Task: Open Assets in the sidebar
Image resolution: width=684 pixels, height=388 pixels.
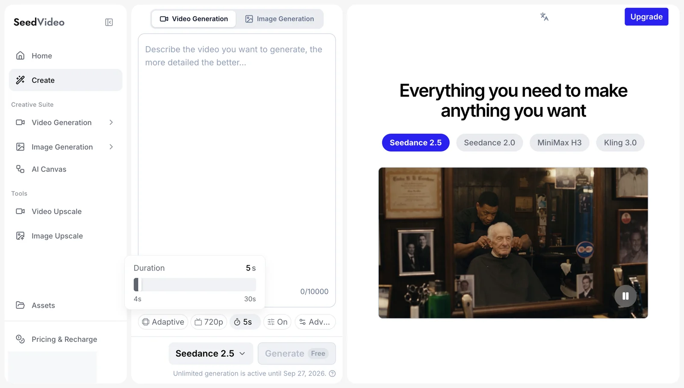Action: point(65,305)
